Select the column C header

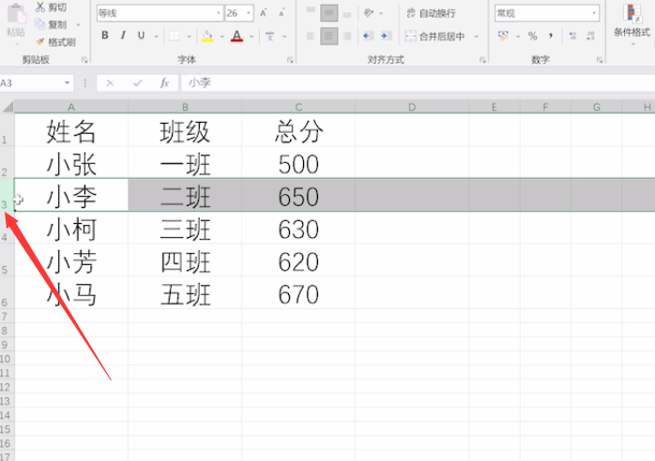pos(298,108)
